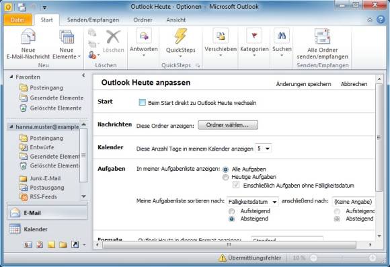Toggle Einschließlich Aufgaben ohne Fälligkeitsdatum checkbox

(236, 185)
